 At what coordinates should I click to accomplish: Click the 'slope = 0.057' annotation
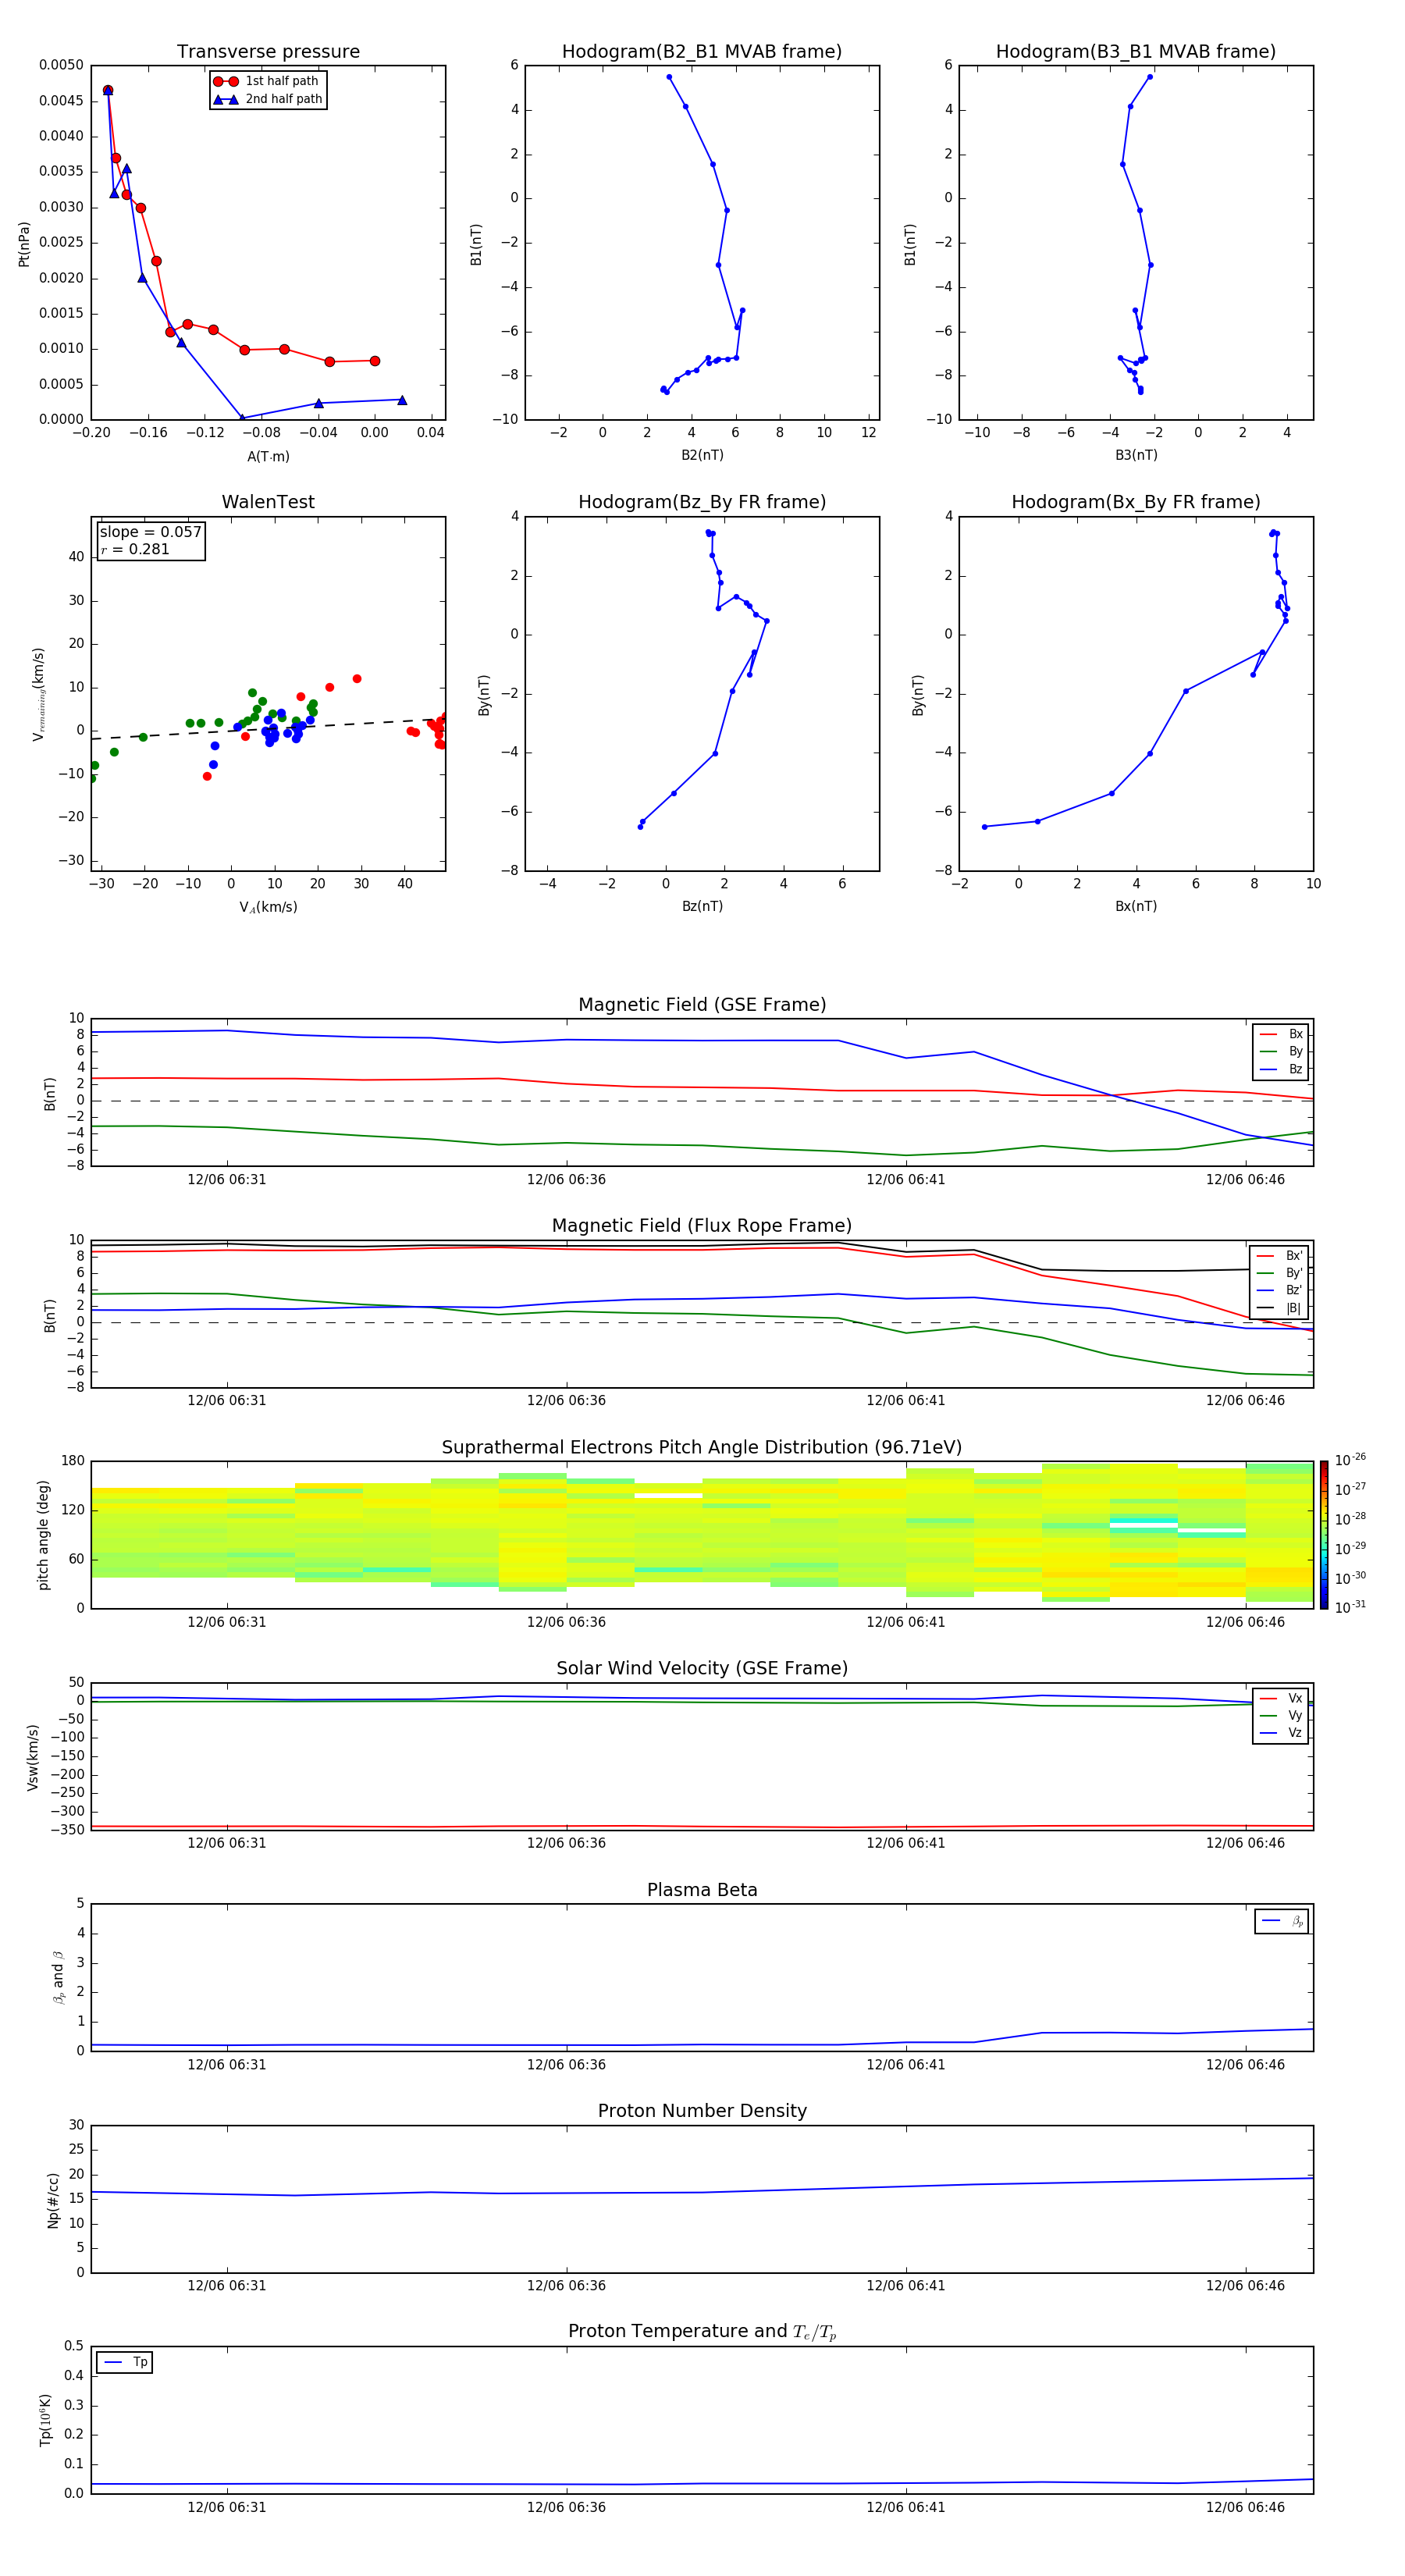click(x=151, y=532)
